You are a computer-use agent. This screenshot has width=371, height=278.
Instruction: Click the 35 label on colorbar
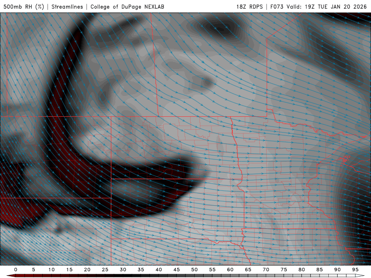[x=141, y=270]
